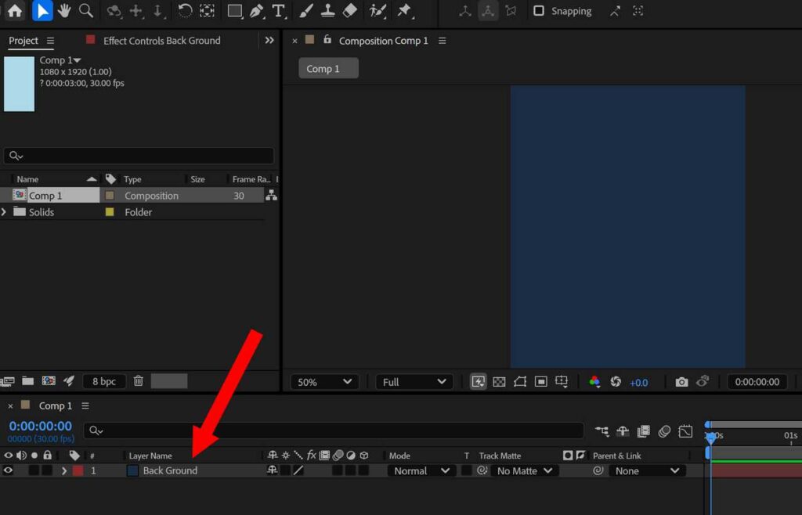This screenshot has height=515, width=802.
Task: Click the red label color of Back Ground layer
Action: click(x=78, y=470)
